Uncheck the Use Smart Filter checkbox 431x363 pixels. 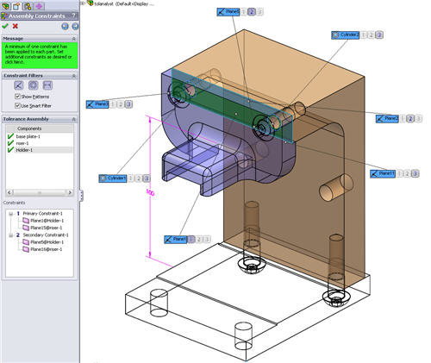(17, 106)
